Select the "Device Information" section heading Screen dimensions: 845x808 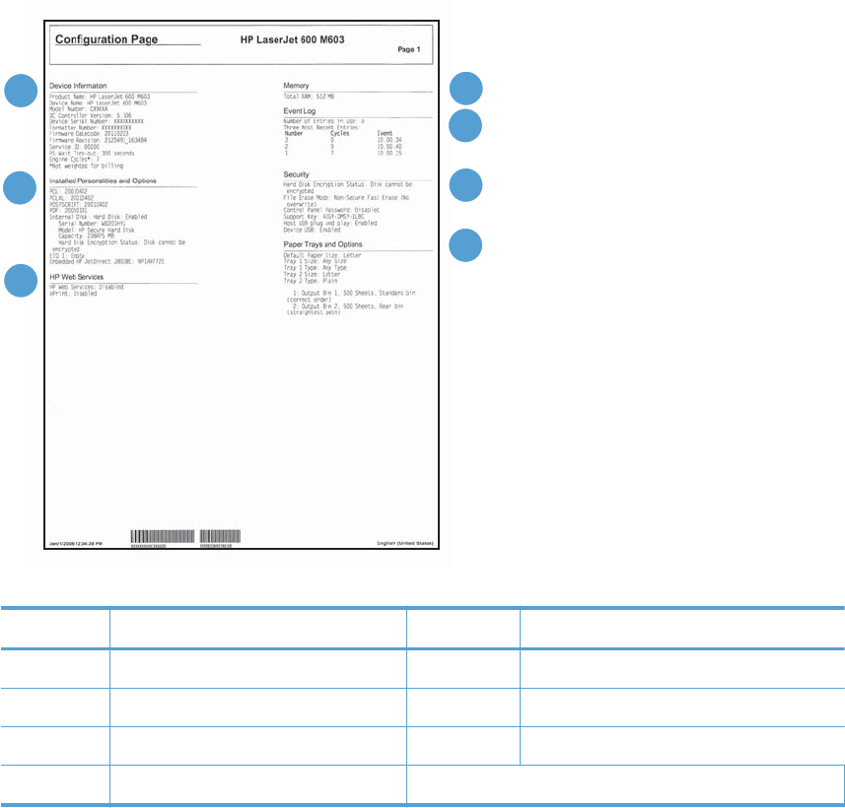click(78, 86)
